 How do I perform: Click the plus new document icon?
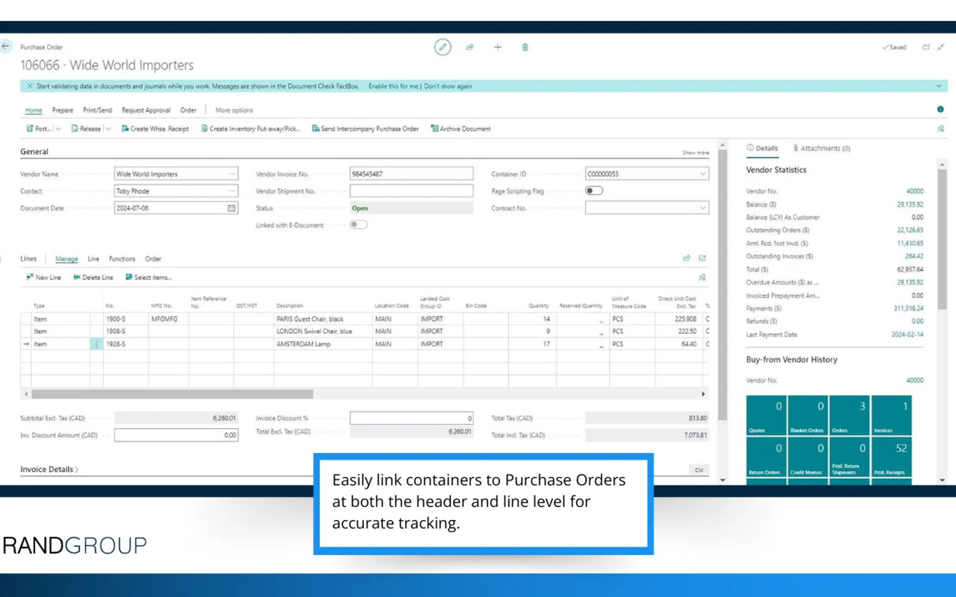[x=498, y=47]
